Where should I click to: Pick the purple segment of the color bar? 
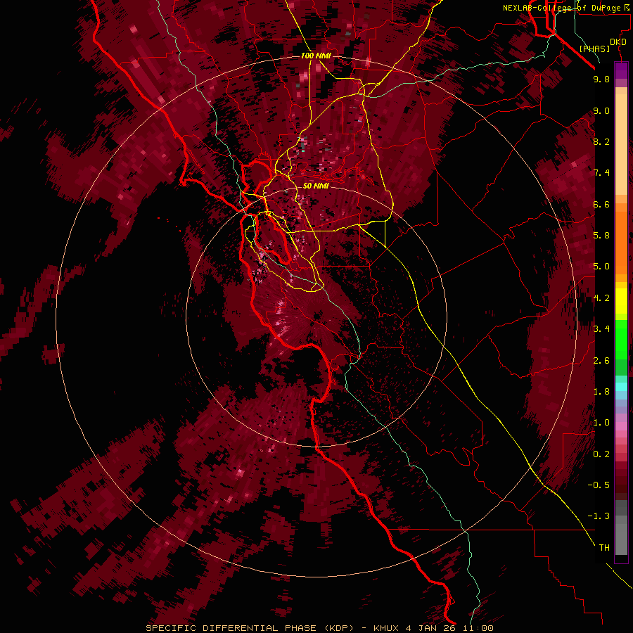click(621, 70)
